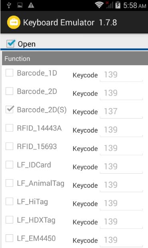The width and height of the screenshot is (148, 248).
Task: Tap the warning triangle notification icon
Action: coord(31,5)
